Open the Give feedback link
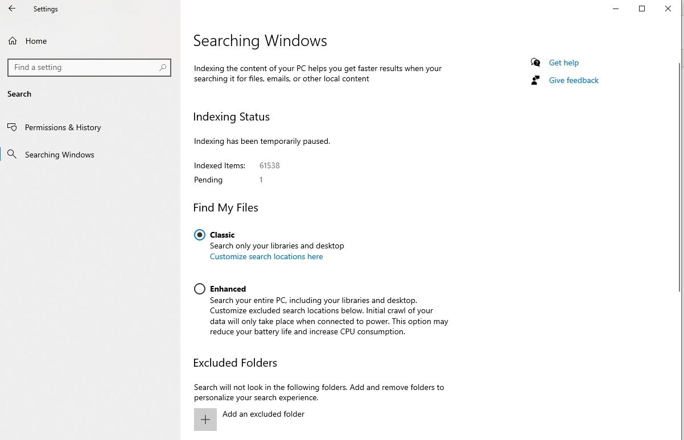Image resolution: width=684 pixels, height=440 pixels. pyautogui.click(x=574, y=80)
